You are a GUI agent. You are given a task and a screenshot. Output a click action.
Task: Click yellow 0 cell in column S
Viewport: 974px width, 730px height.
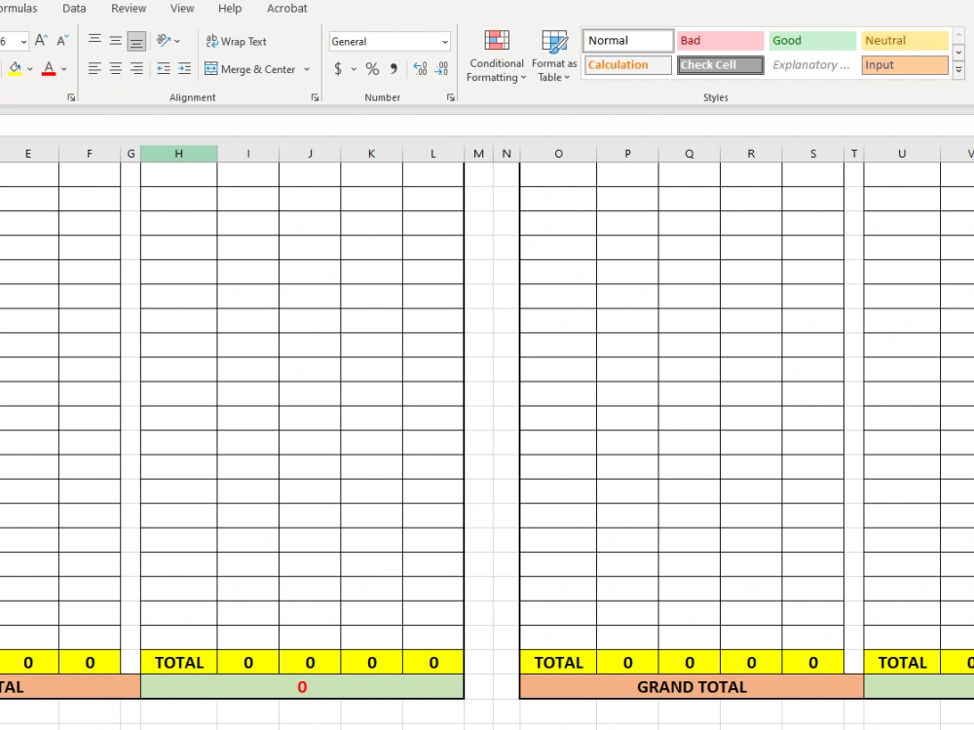pyautogui.click(x=813, y=662)
